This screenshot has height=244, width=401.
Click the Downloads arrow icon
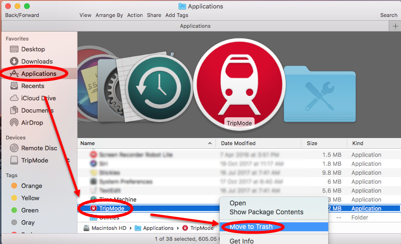coord(14,61)
